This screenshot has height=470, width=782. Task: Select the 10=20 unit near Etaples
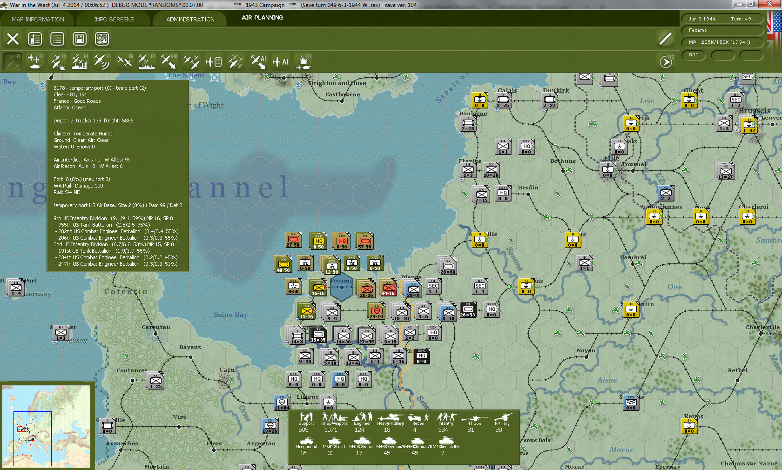click(491, 170)
